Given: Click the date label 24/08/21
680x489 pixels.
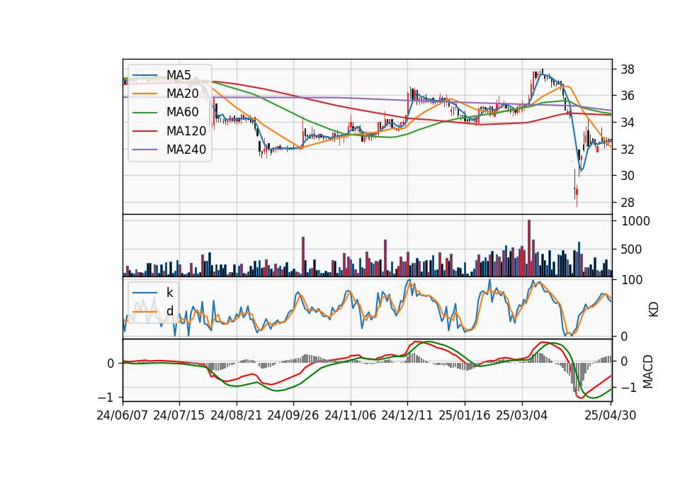Looking at the screenshot, I should coord(237,415).
